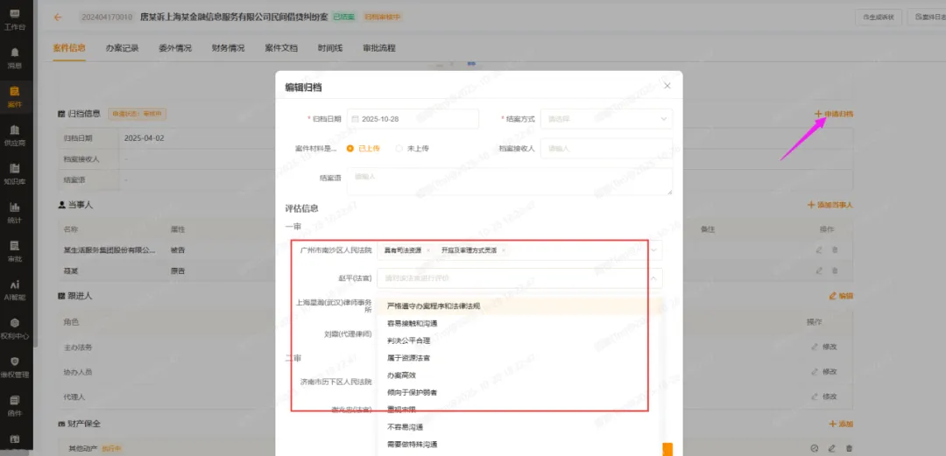Image resolution: width=946 pixels, height=456 pixels.
Task: Choose 判决公平合理 option
Action: click(x=519, y=340)
